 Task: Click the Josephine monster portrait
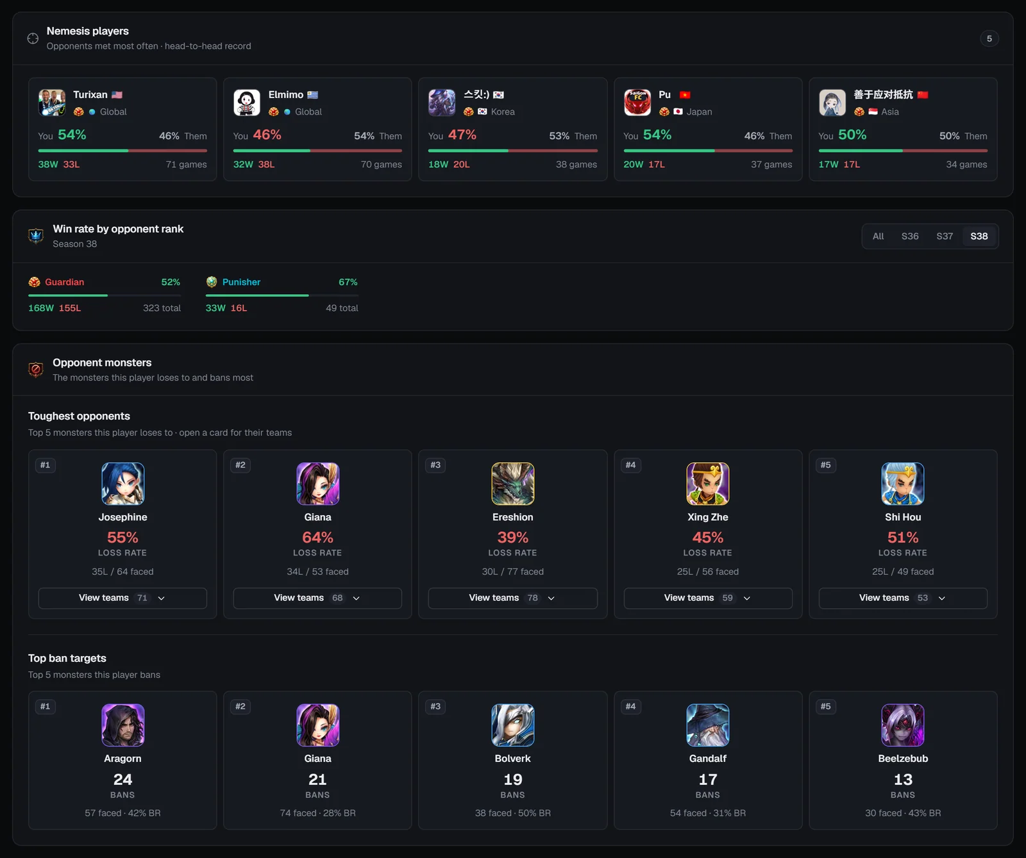tap(122, 484)
